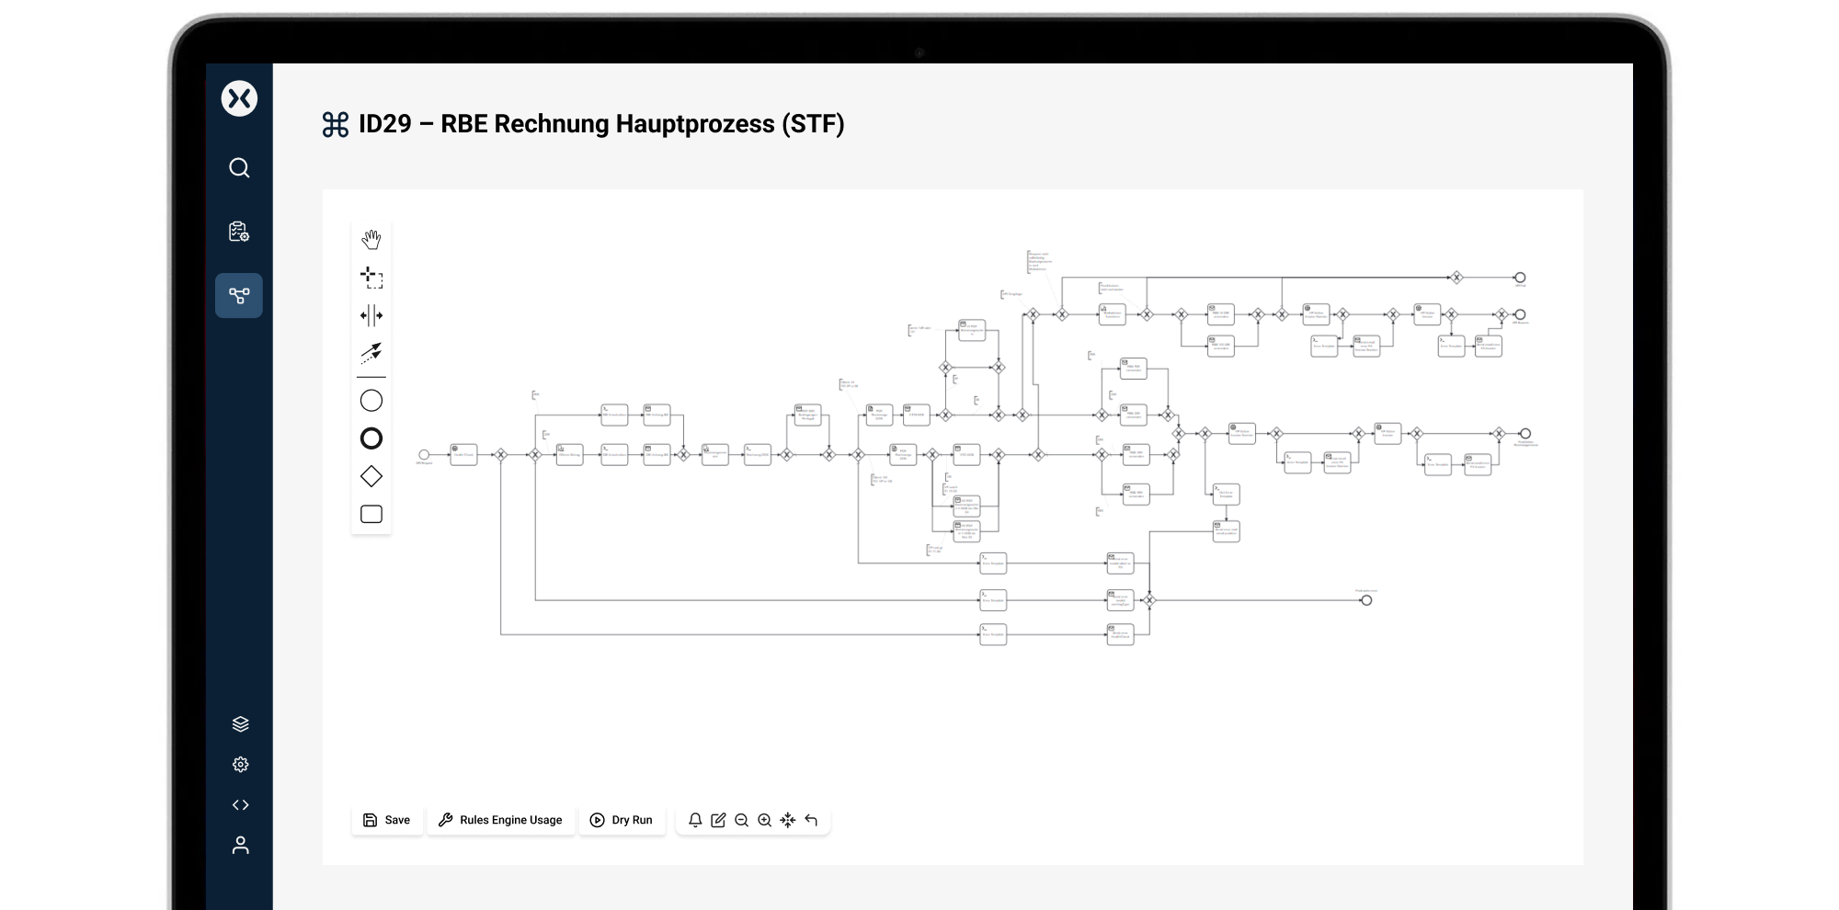Create a gateway using the diamond tool
1839x910 pixels.
[x=371, y=476]
